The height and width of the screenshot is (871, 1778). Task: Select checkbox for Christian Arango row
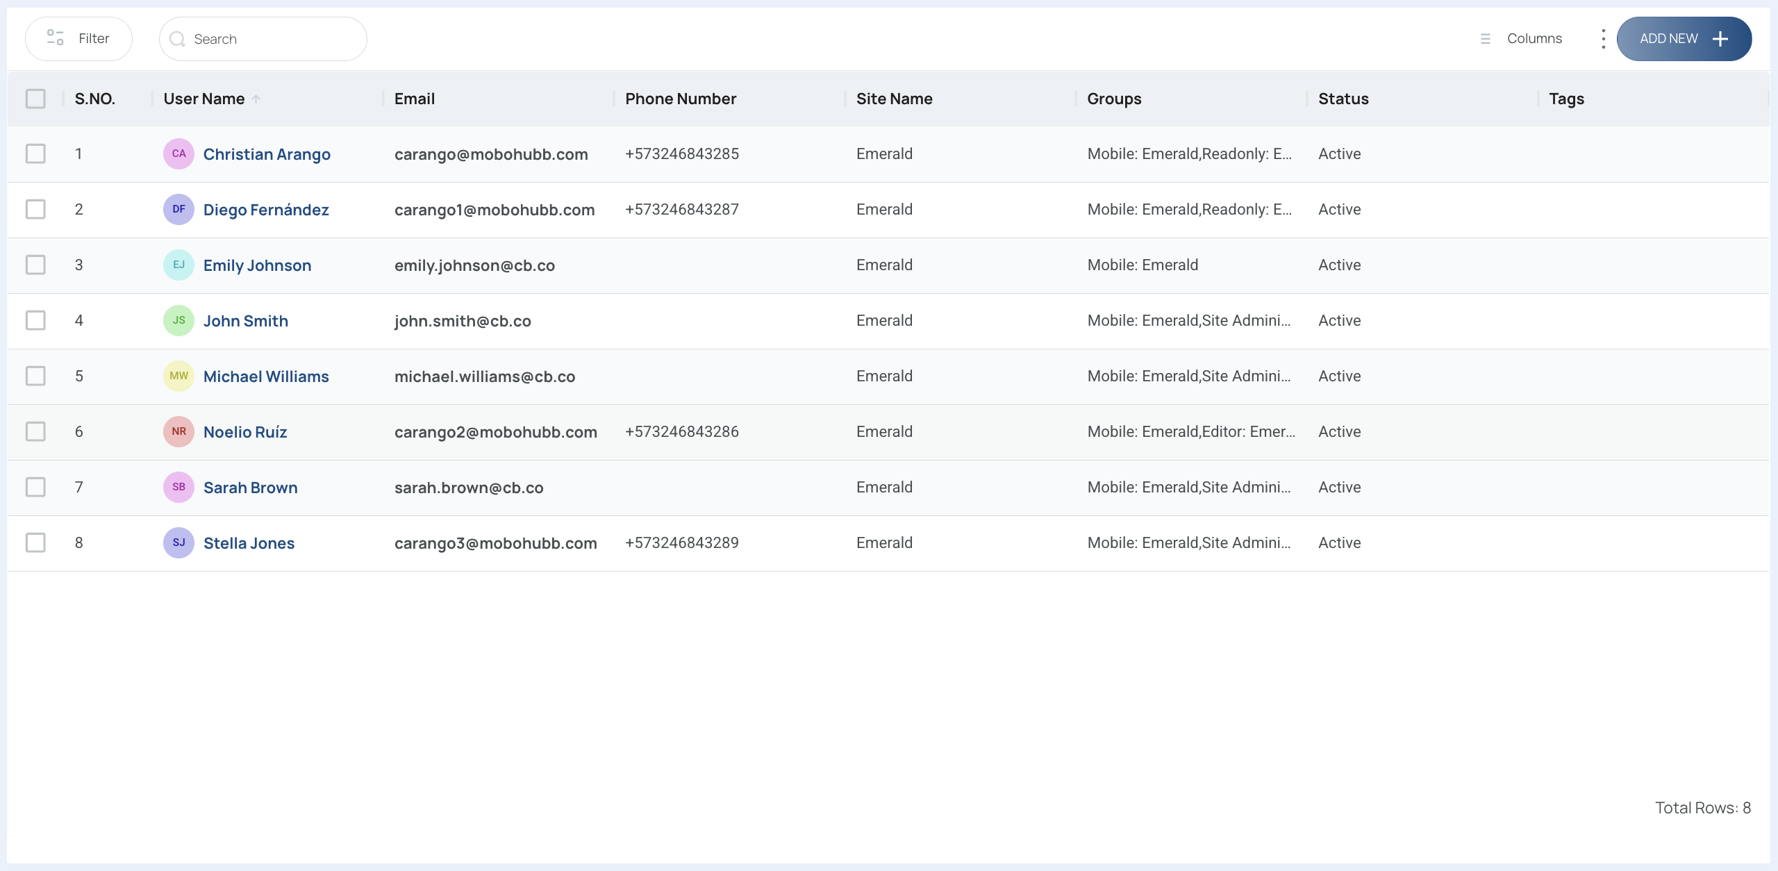click(35, 154)
